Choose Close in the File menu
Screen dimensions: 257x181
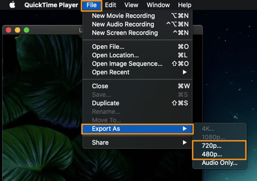(137, 86)
